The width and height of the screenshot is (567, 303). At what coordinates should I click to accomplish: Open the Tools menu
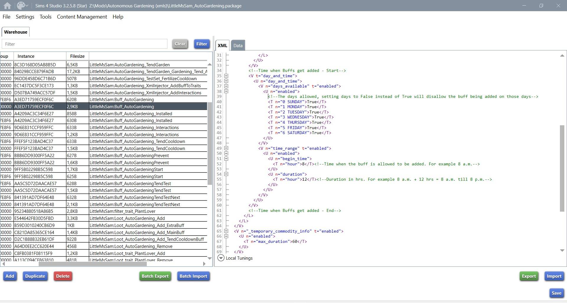45,17
